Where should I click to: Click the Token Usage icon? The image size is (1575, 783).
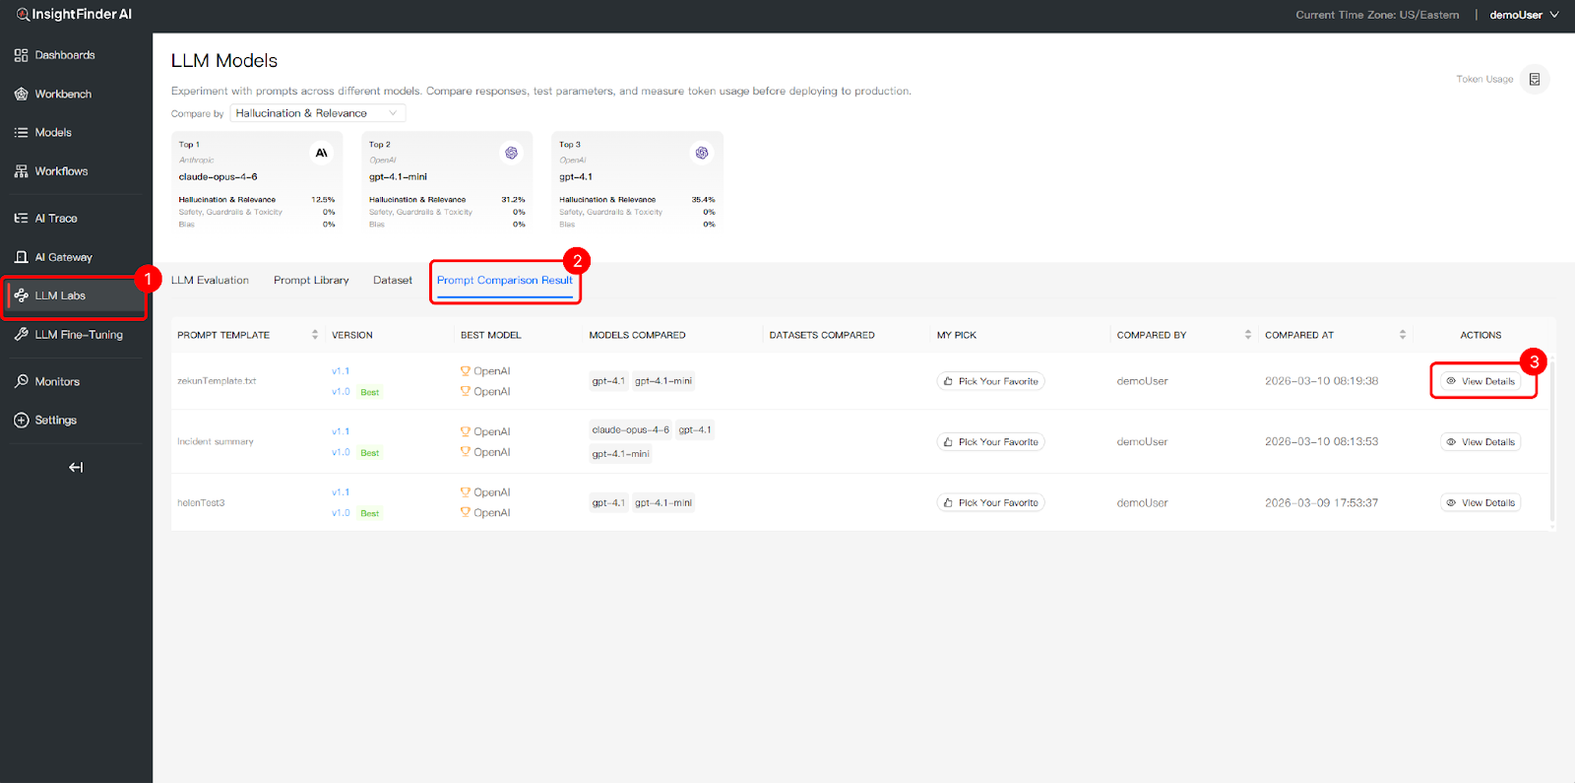click(1534, 80)
